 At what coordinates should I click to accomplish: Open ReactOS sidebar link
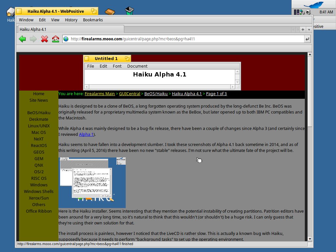39,145
